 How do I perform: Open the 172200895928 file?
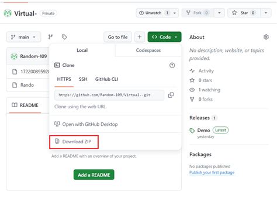coord(35,72)
